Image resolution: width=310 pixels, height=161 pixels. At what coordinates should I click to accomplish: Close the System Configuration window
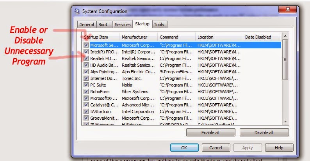288,9
